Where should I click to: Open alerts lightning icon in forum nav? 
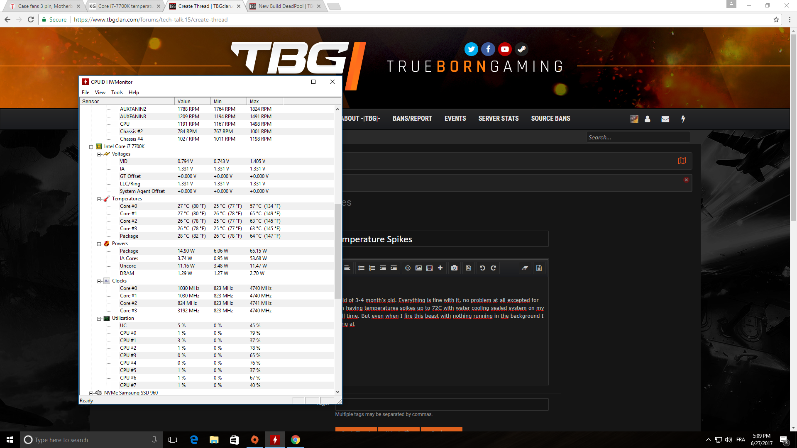(683, 119)
